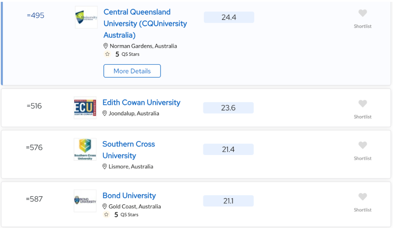Image resolution: width=393 pixels, height=228 pixels.
Task: Open the Edith Cowan University link
Action: (141, 103)
